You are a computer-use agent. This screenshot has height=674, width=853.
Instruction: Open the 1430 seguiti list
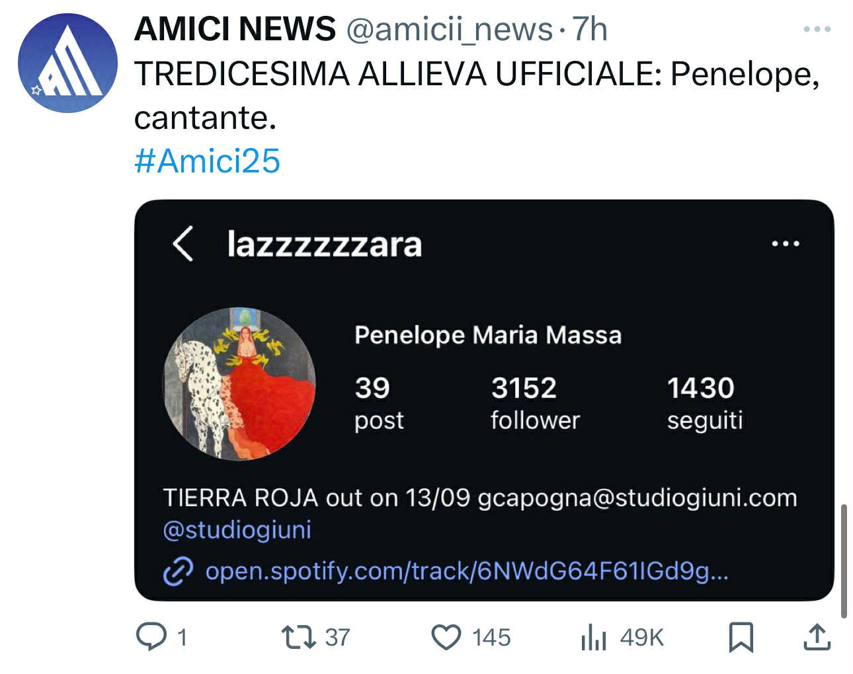704,402
